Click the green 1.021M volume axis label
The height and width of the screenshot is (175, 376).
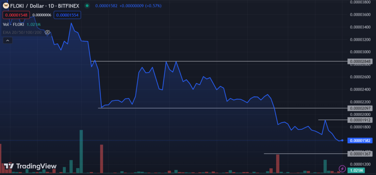click(356, 170)
